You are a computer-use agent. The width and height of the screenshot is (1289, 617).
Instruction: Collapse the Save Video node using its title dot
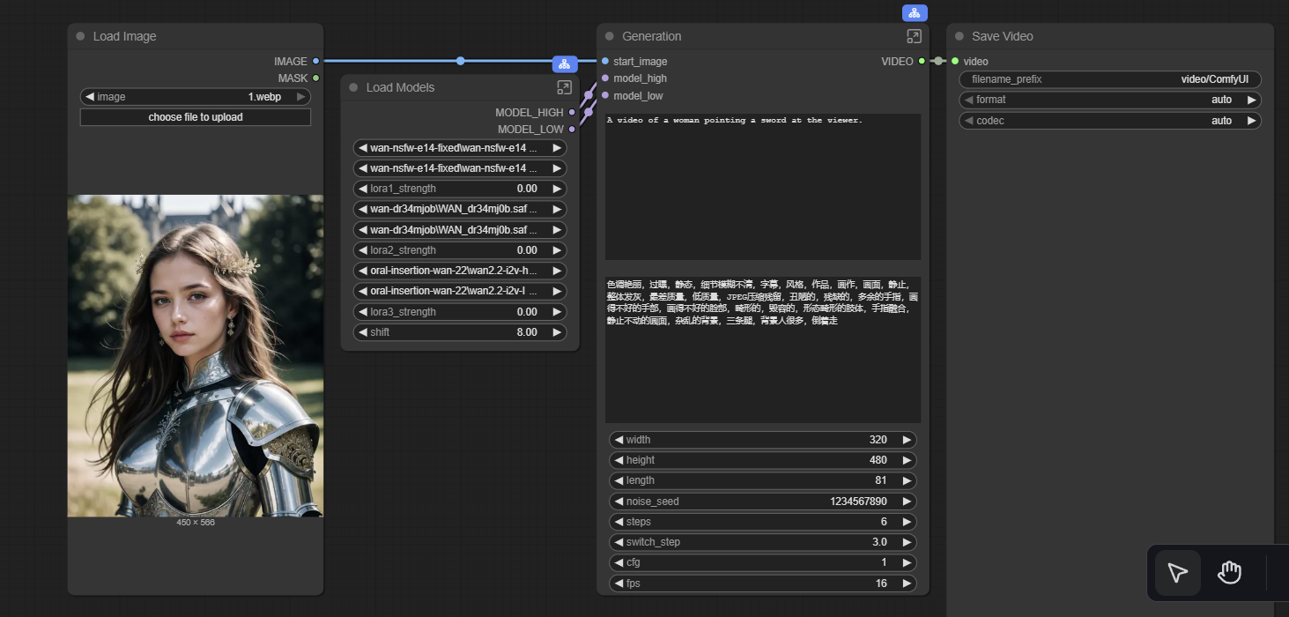click(959, 36)
